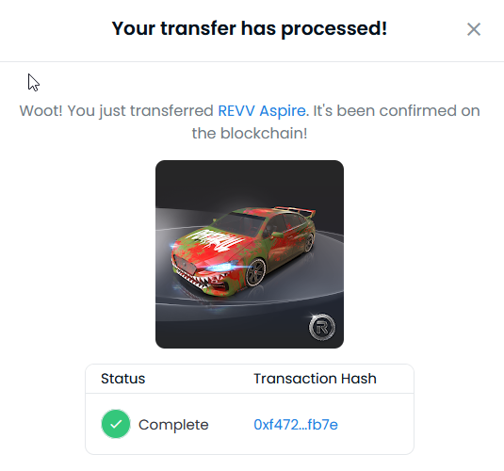
Task: Click the car's rear spoiler
Action: [294, 210]
